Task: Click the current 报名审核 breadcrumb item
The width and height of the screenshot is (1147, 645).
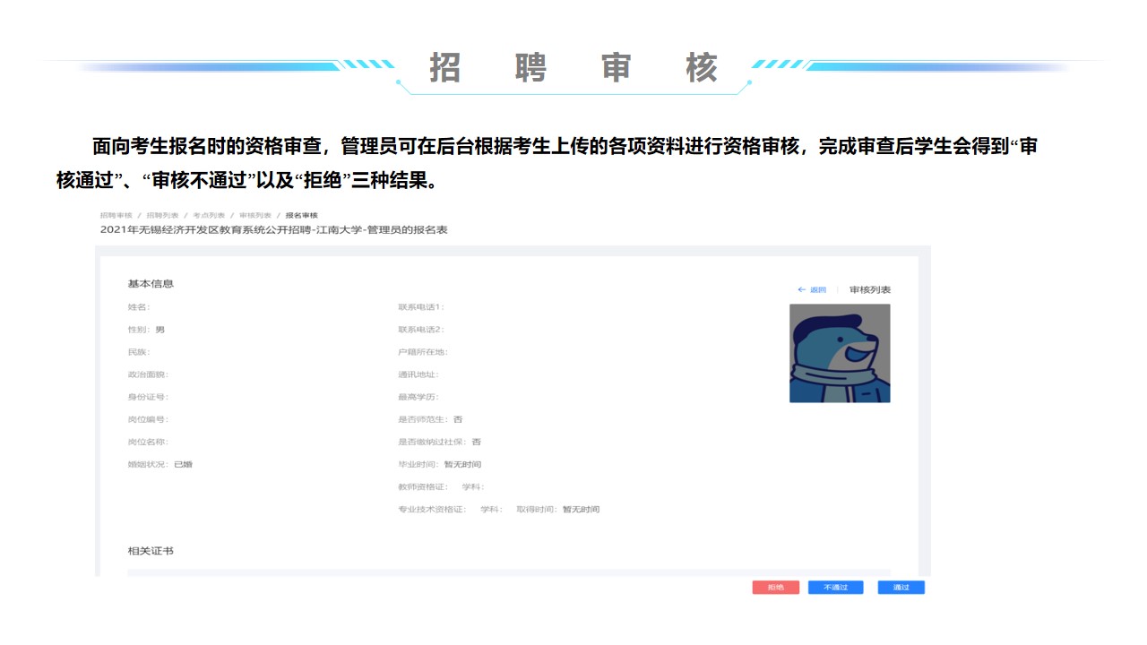Action: point(302,216)
